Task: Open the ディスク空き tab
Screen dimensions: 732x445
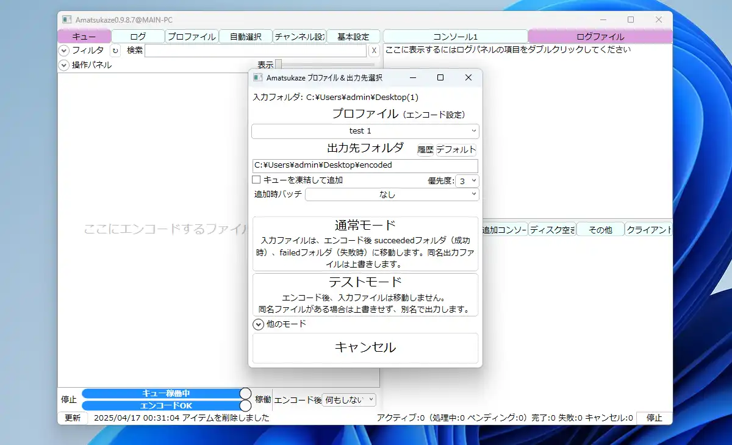Action: coord(552,230)
